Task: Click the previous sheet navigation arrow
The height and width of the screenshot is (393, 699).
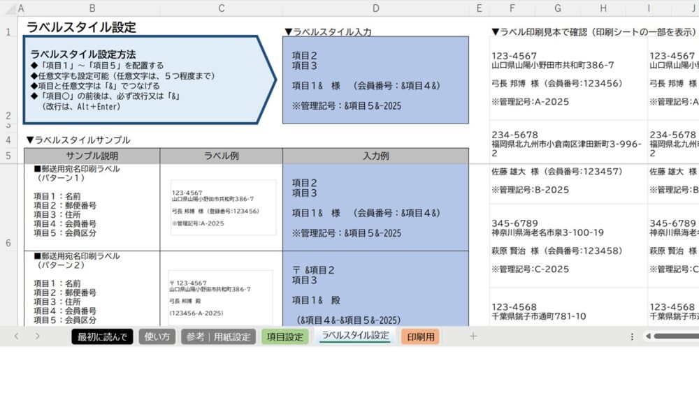Action: (17, 336)
